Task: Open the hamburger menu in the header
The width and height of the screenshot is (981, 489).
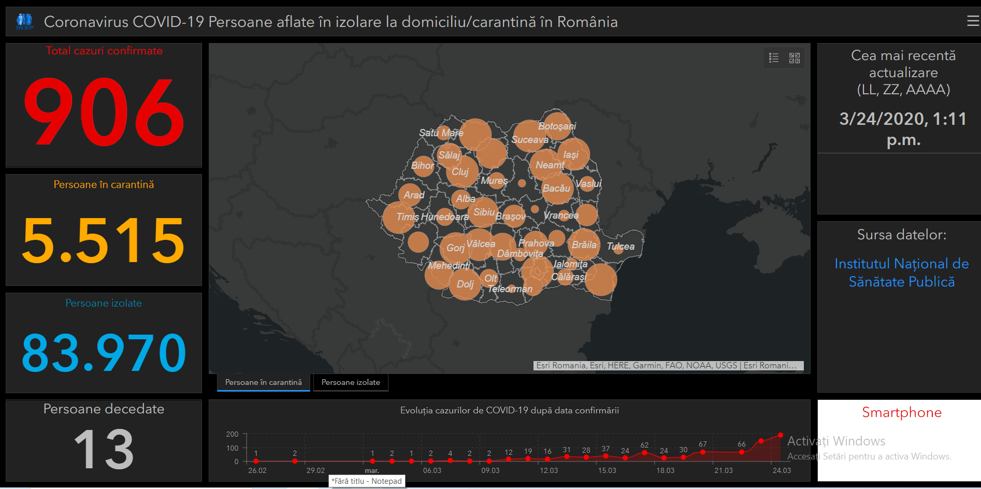Action: click(972, 21)
